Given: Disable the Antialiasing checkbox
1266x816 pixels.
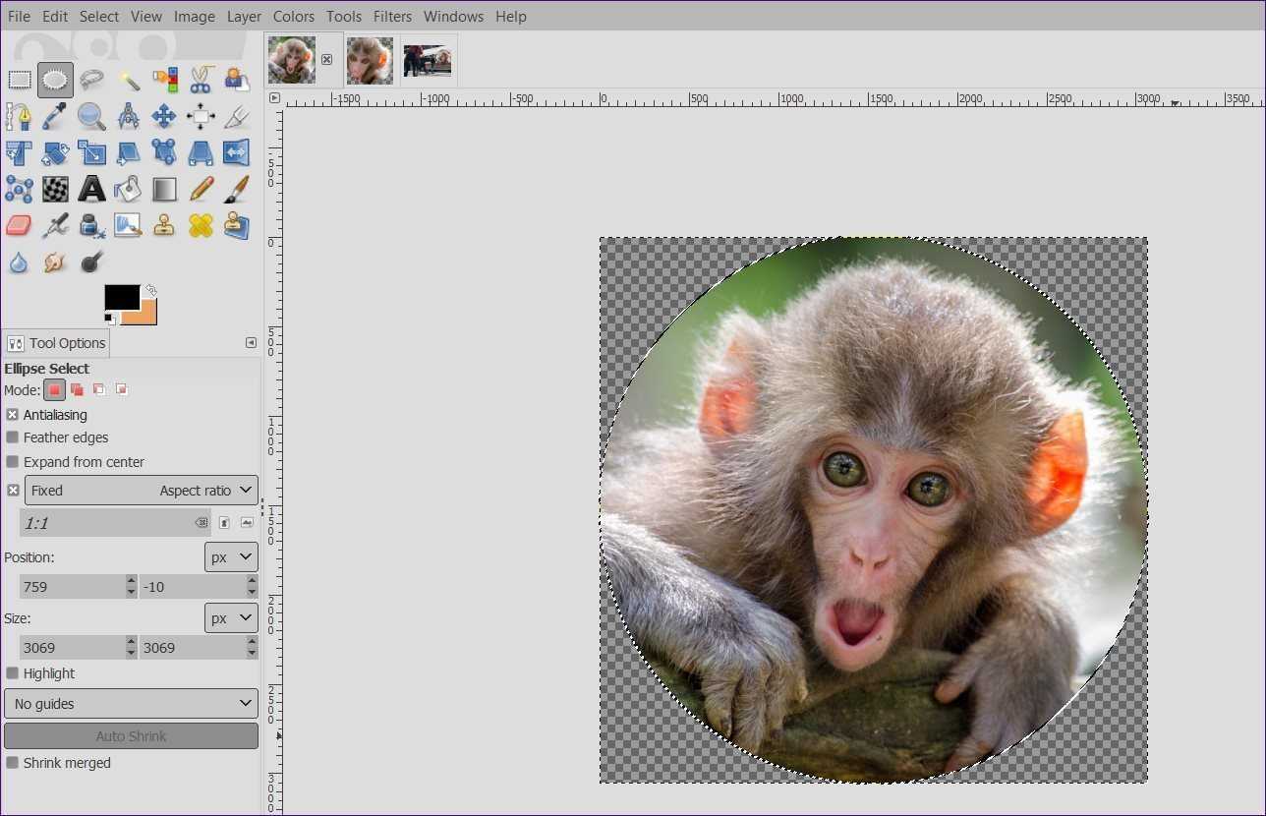Looking at the screenshot, I should pyautogui.click(x=13, y=415).
